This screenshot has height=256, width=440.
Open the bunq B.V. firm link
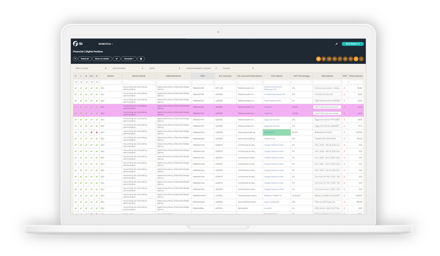[x=268, y=208]
